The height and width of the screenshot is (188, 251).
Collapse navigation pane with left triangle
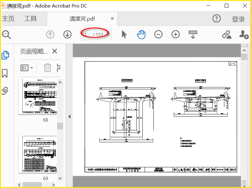tap(69, 117)
